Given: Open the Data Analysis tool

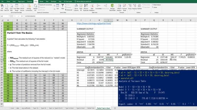Looking at the screenshot, I should pyautogui.click(x=156, y=5).
